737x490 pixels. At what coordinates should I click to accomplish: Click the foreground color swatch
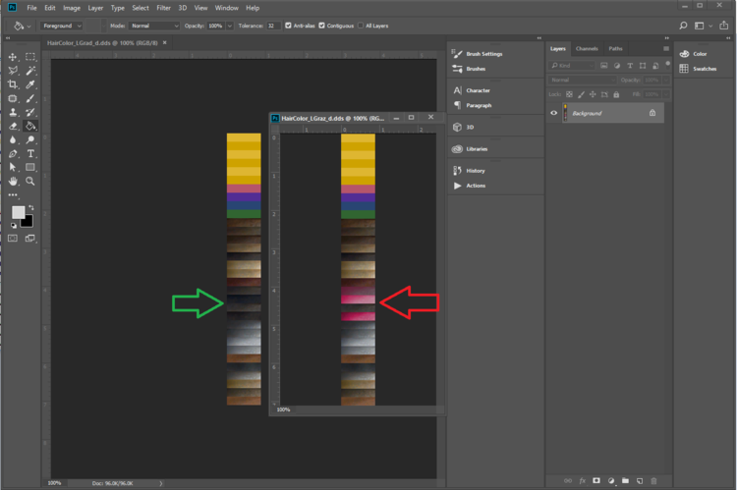18,212
